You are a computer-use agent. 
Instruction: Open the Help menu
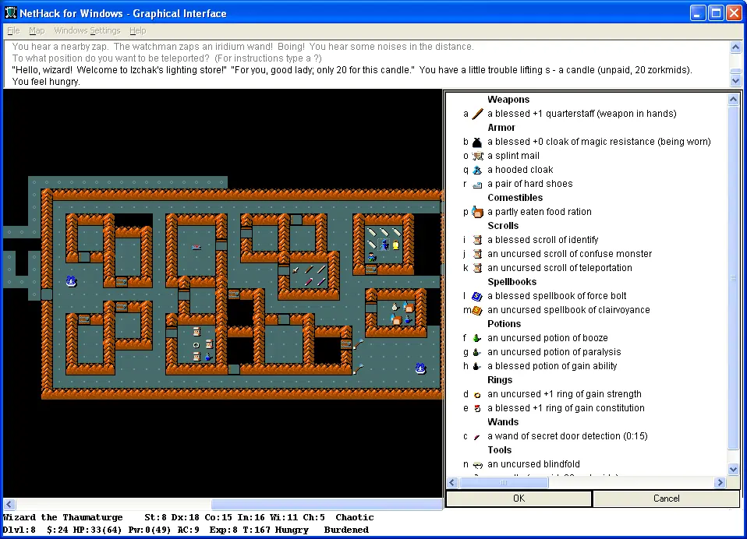(x=137, y=30)
